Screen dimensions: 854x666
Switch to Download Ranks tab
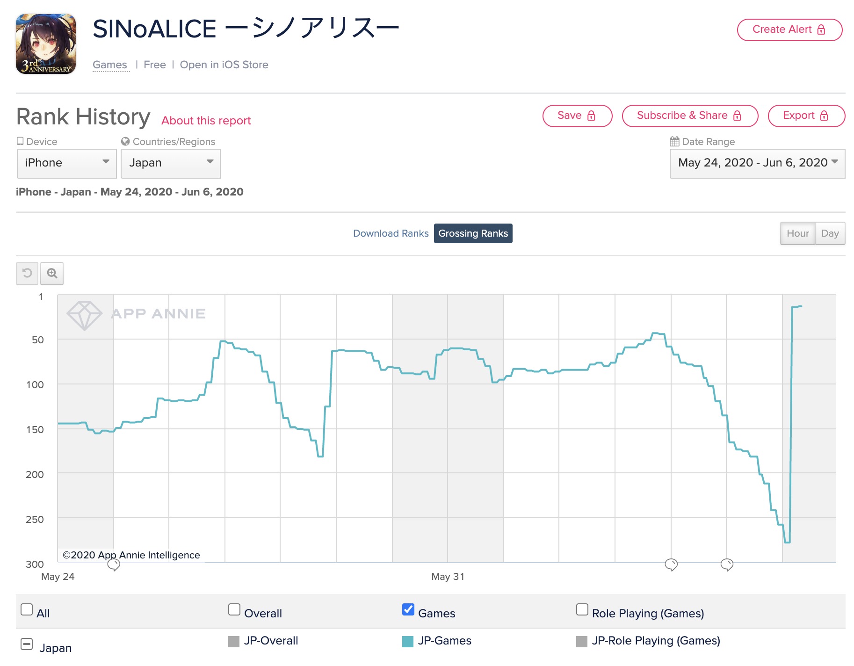coord(391,233)
